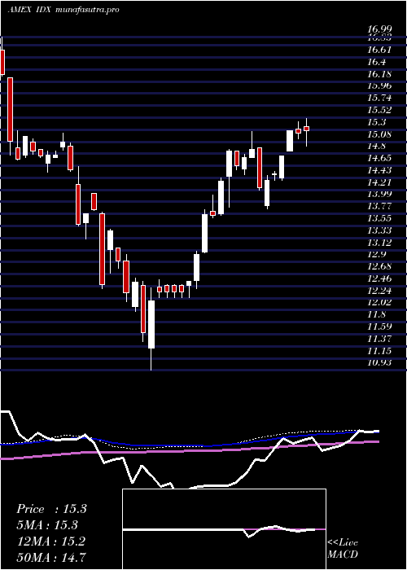Viewport: 407px width, 570px height.
Task: Click the 12.02 price axis label
Action: (379, 302)
